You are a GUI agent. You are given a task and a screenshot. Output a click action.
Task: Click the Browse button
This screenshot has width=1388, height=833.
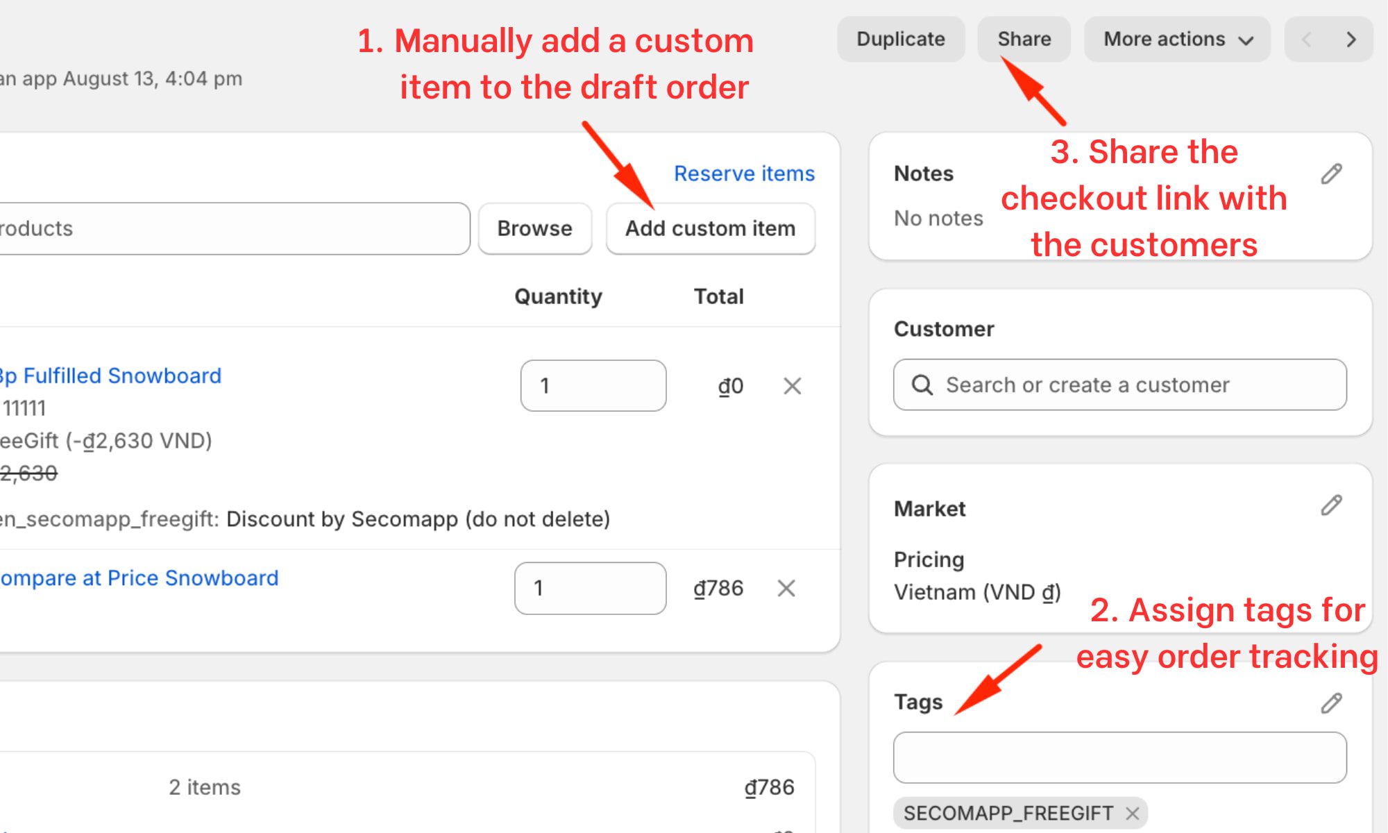point(534,228)
